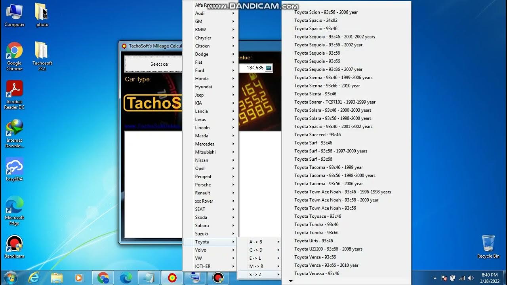Expand the Ford submenu
The height and width of the screenshot is (285, 507).
tap(210, 70)
